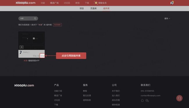Open the 意见反馈 footer link
The image size is (189, 108).
(87, 96)
